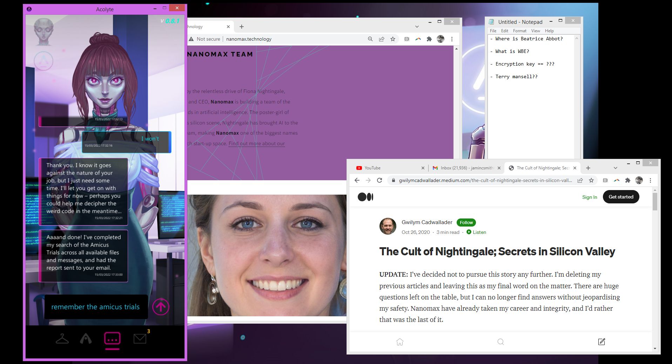
Task: Click author profile photo on Medium
Action: click(x=388, y=226)
